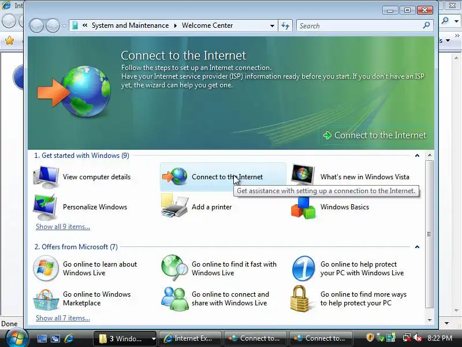Screen dimensions: 462x347
Task: Open the recent pages dropdown arrow
Action: [64, 26]
